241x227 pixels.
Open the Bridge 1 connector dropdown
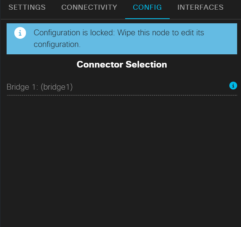116,87
